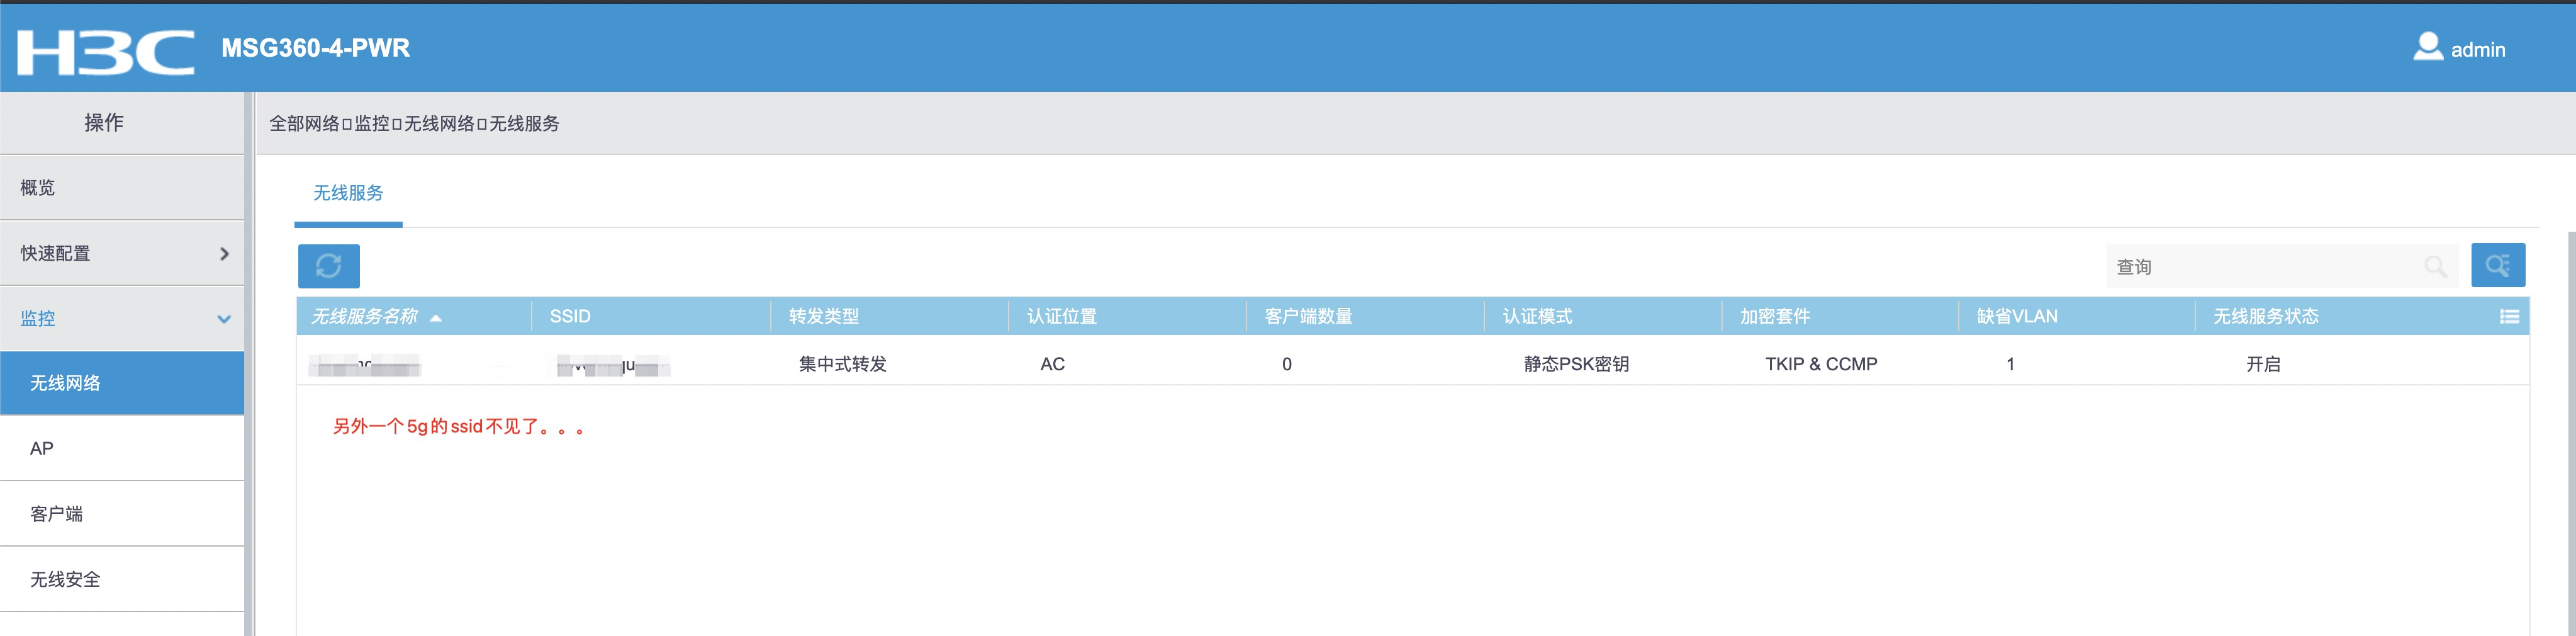Viewport: 2576px width, 636px height.
Task: Switch to the 无线服务 tab
Action: (348, 194)
